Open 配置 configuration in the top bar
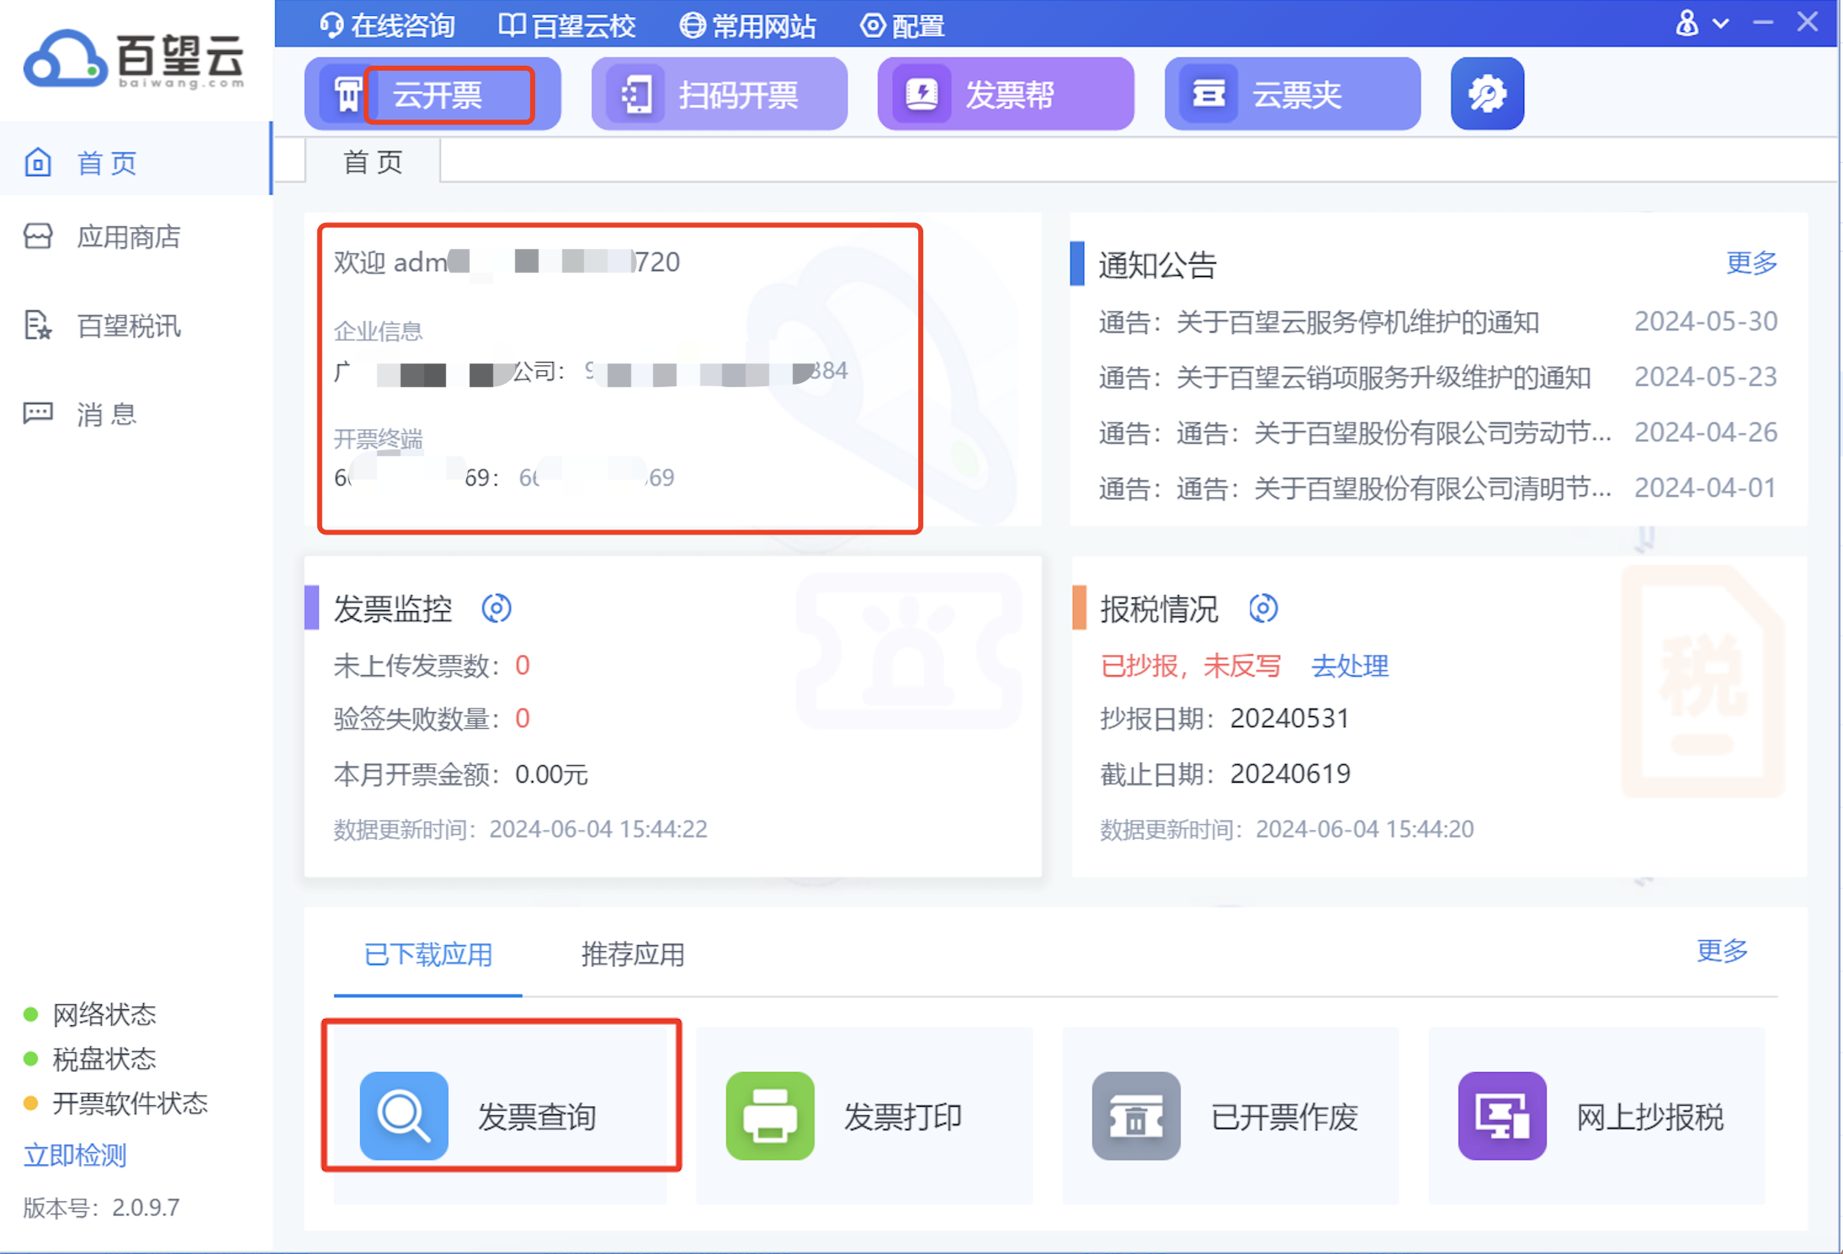Viewport: 1843px width, 1254px height. click(902, 25)
